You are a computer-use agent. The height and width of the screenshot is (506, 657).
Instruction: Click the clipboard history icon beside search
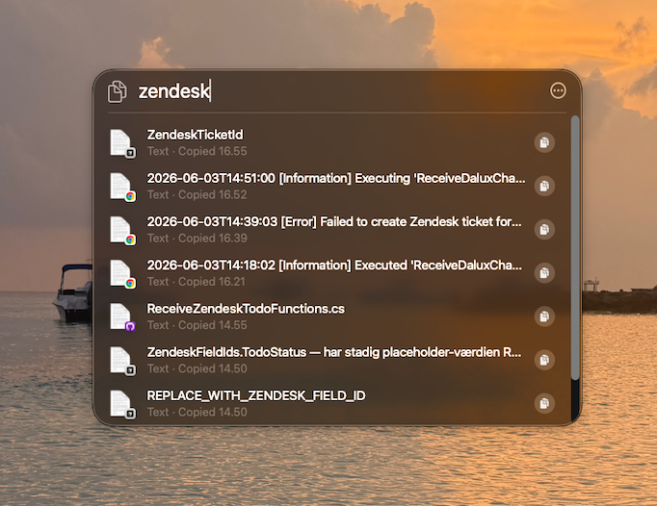point(118,91)
